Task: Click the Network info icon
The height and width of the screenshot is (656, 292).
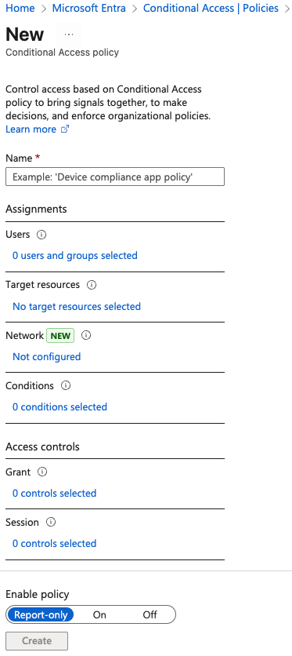Action: tap(86, 335)
